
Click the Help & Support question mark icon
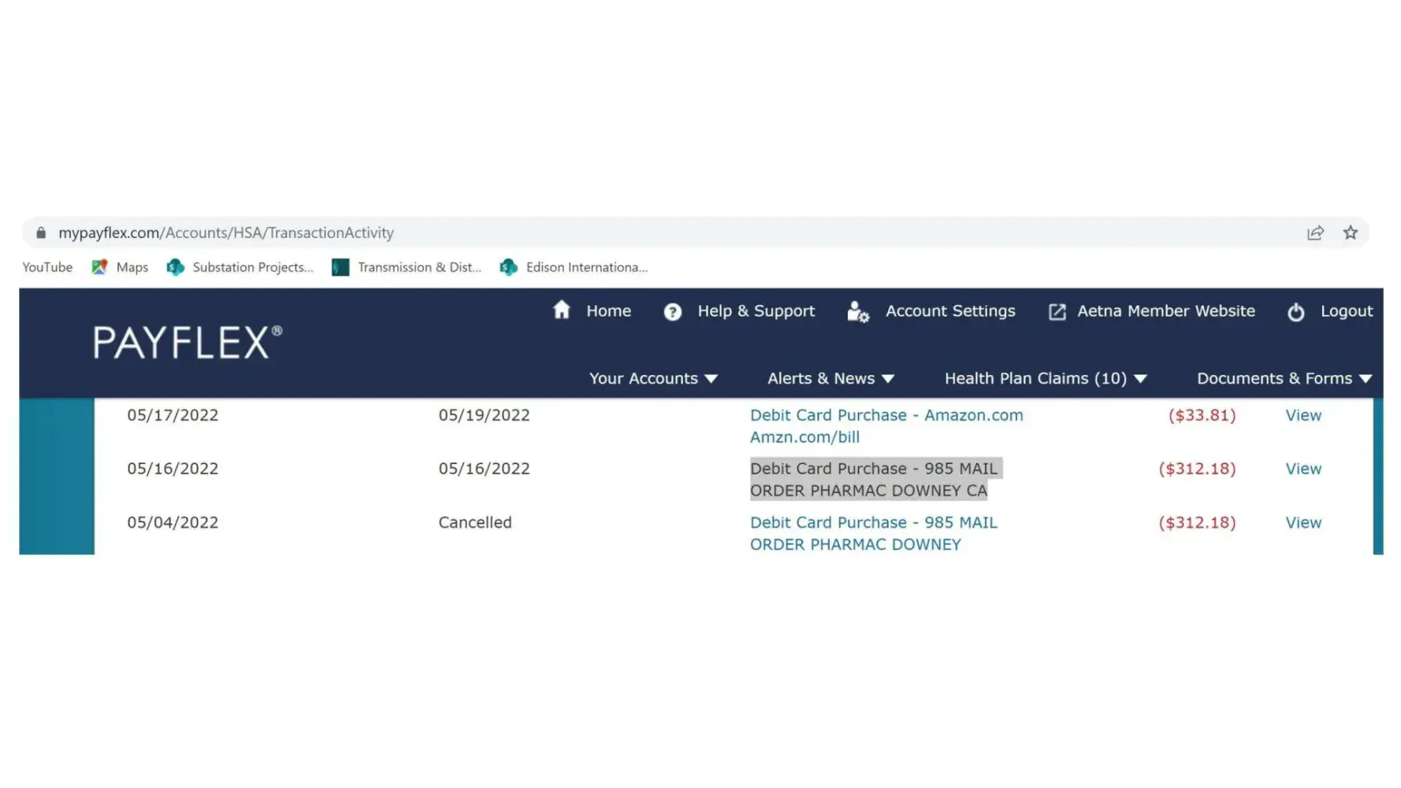coord(672,312)
